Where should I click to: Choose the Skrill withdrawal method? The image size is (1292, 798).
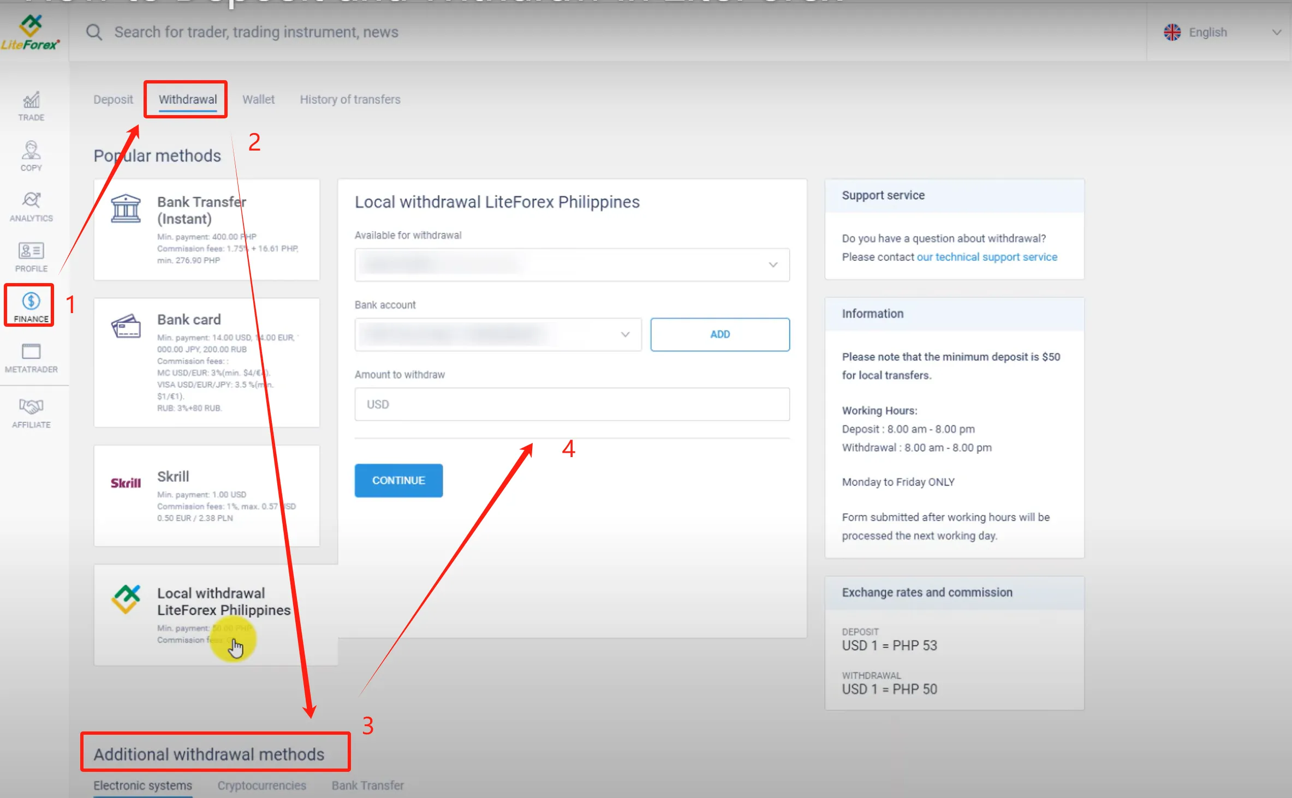[x=206, y=496]
